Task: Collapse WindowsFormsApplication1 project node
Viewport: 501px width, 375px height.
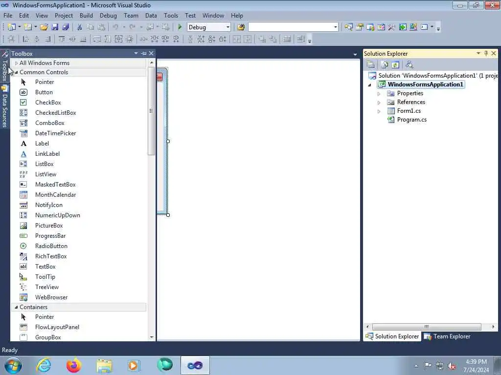Action: (370, 85)
